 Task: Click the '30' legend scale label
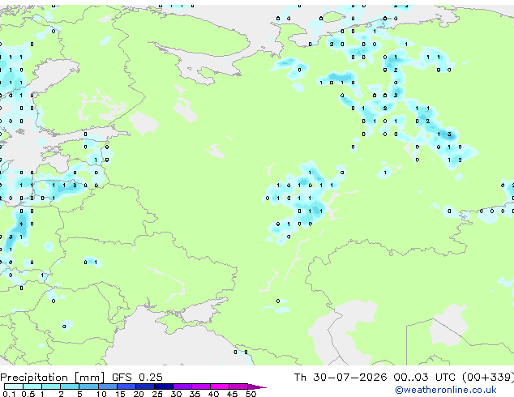[176, 394]
